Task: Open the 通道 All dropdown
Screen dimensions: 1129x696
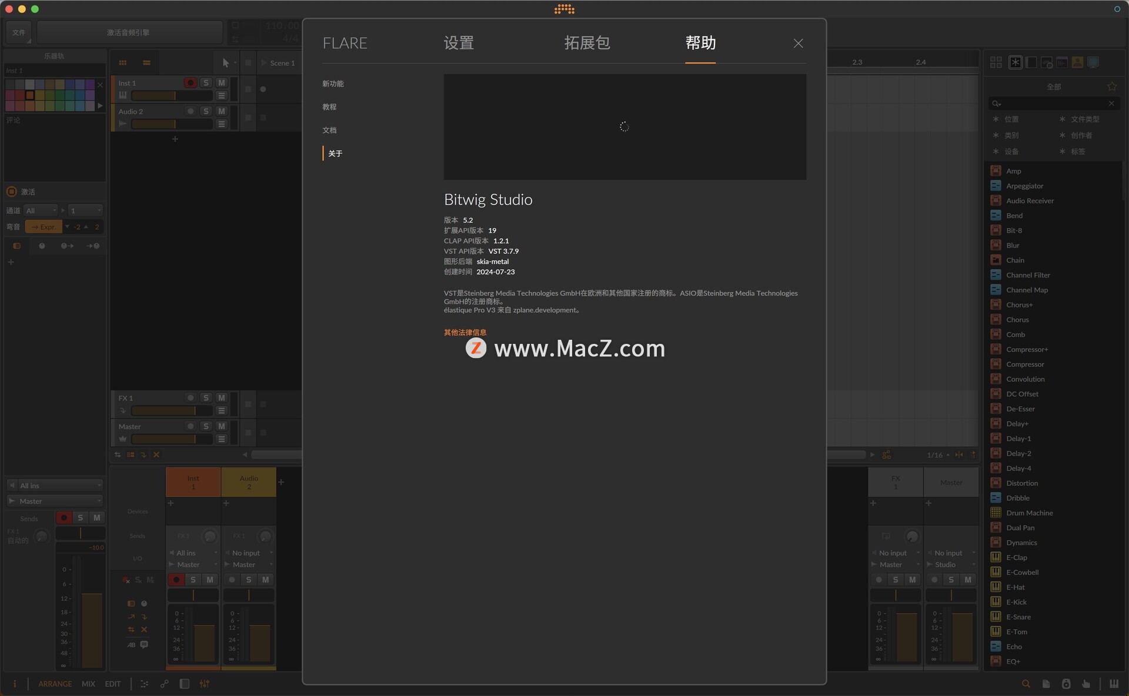Action: pyautogui.click(x=41, y=210)
